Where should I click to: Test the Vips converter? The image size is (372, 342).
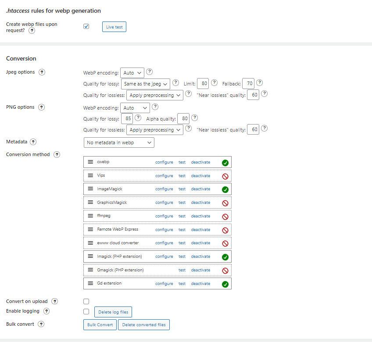click(182, 176)
